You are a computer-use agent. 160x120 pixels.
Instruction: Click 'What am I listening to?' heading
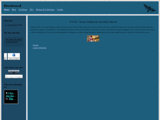(13, 86)
